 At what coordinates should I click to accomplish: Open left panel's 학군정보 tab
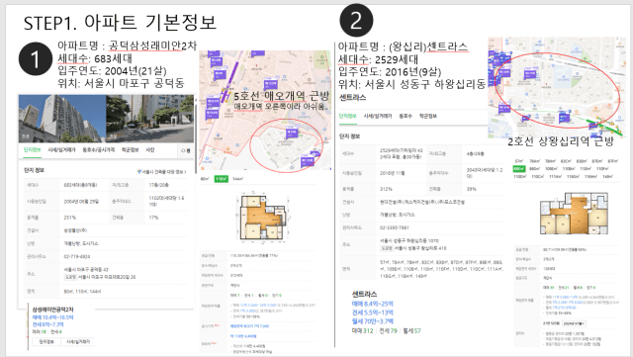tap(130, 150)
